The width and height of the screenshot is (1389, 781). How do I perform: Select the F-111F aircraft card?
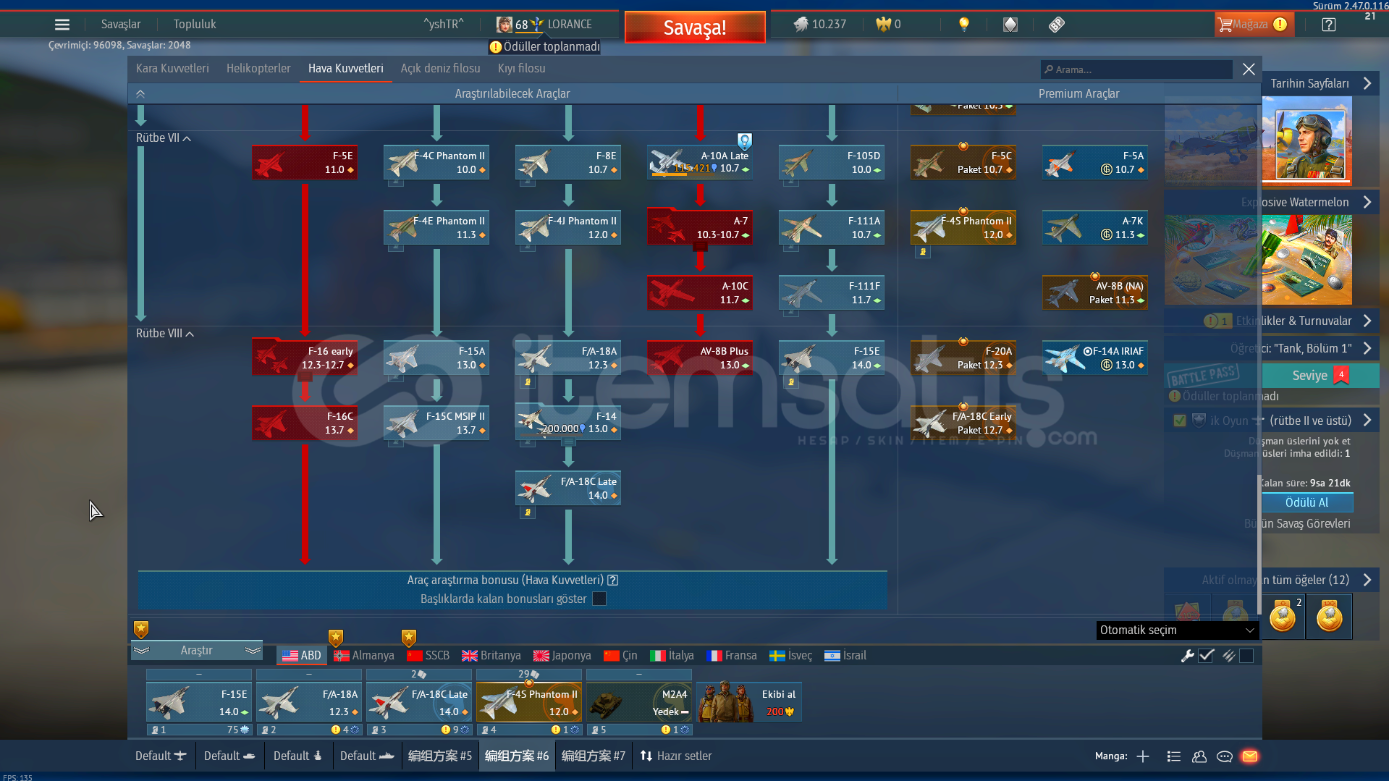coord(832,292)
